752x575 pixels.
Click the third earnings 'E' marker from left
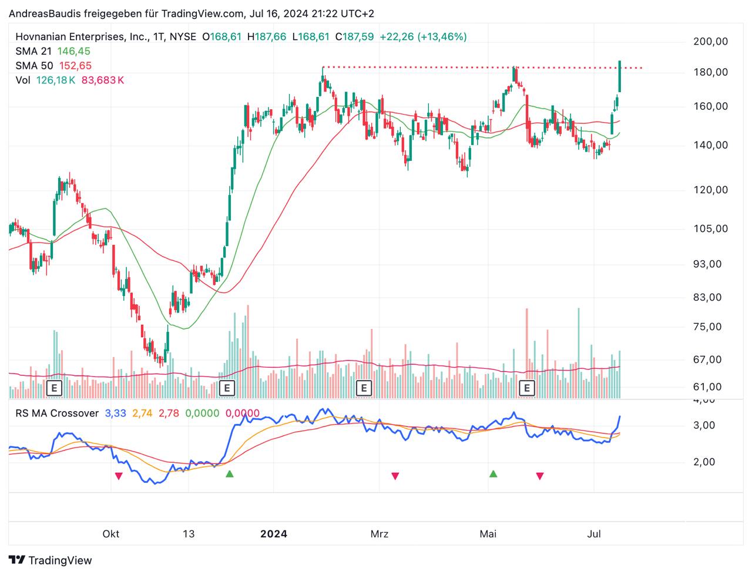coord(364,388)
